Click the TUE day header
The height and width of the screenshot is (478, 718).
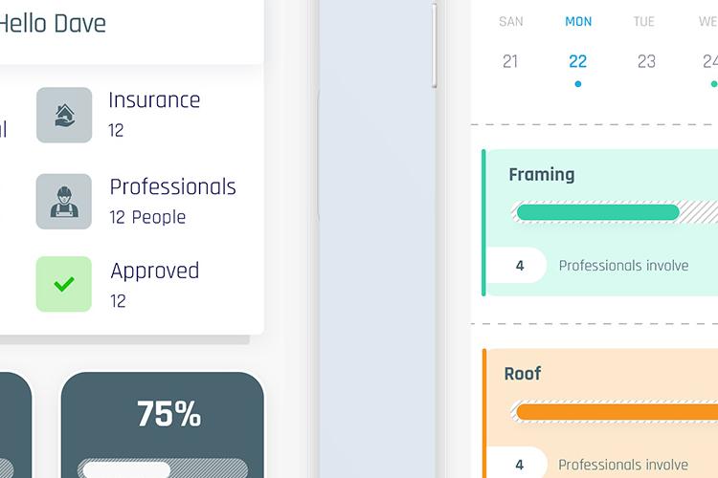coord(644,21)
